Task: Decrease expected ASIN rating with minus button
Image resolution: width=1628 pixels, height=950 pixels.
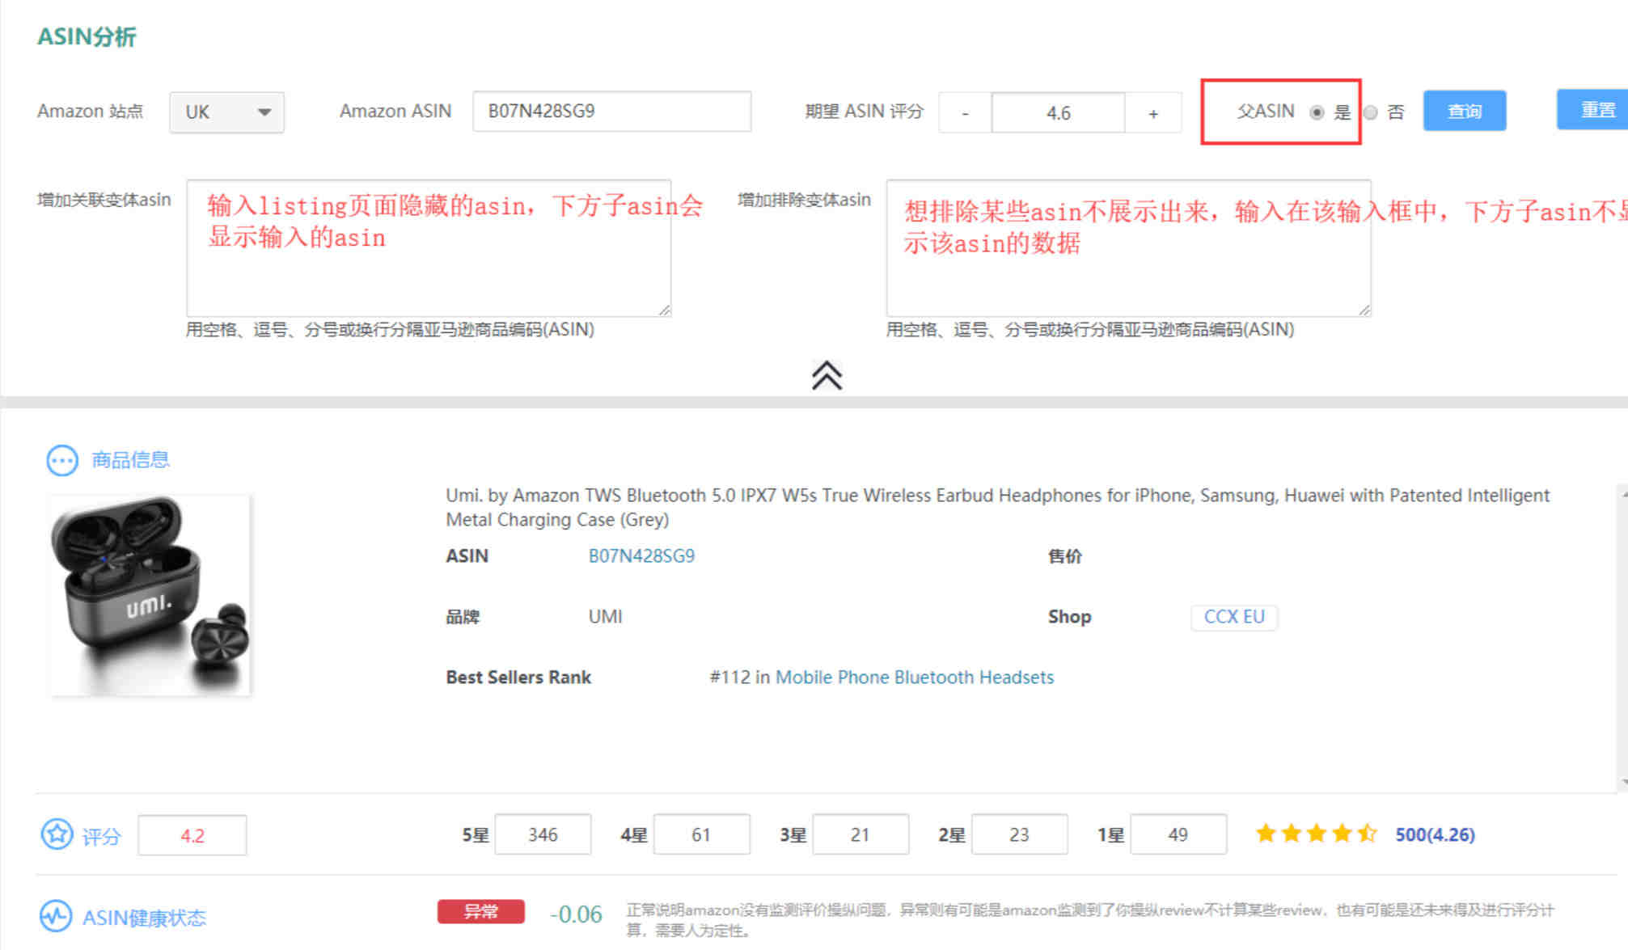Action: click(x=965, y=112)
